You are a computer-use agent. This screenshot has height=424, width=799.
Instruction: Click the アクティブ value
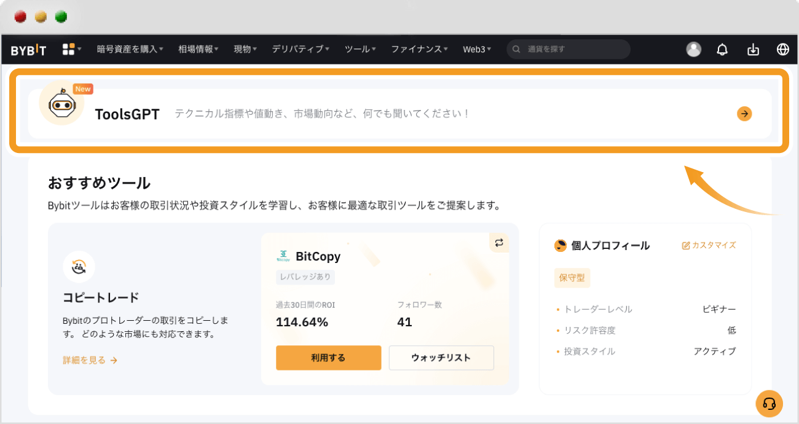pos(715,351)
